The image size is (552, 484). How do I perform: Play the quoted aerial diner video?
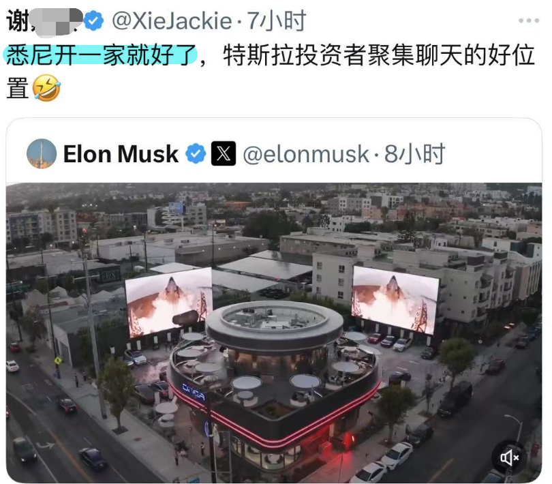point(274,333)
